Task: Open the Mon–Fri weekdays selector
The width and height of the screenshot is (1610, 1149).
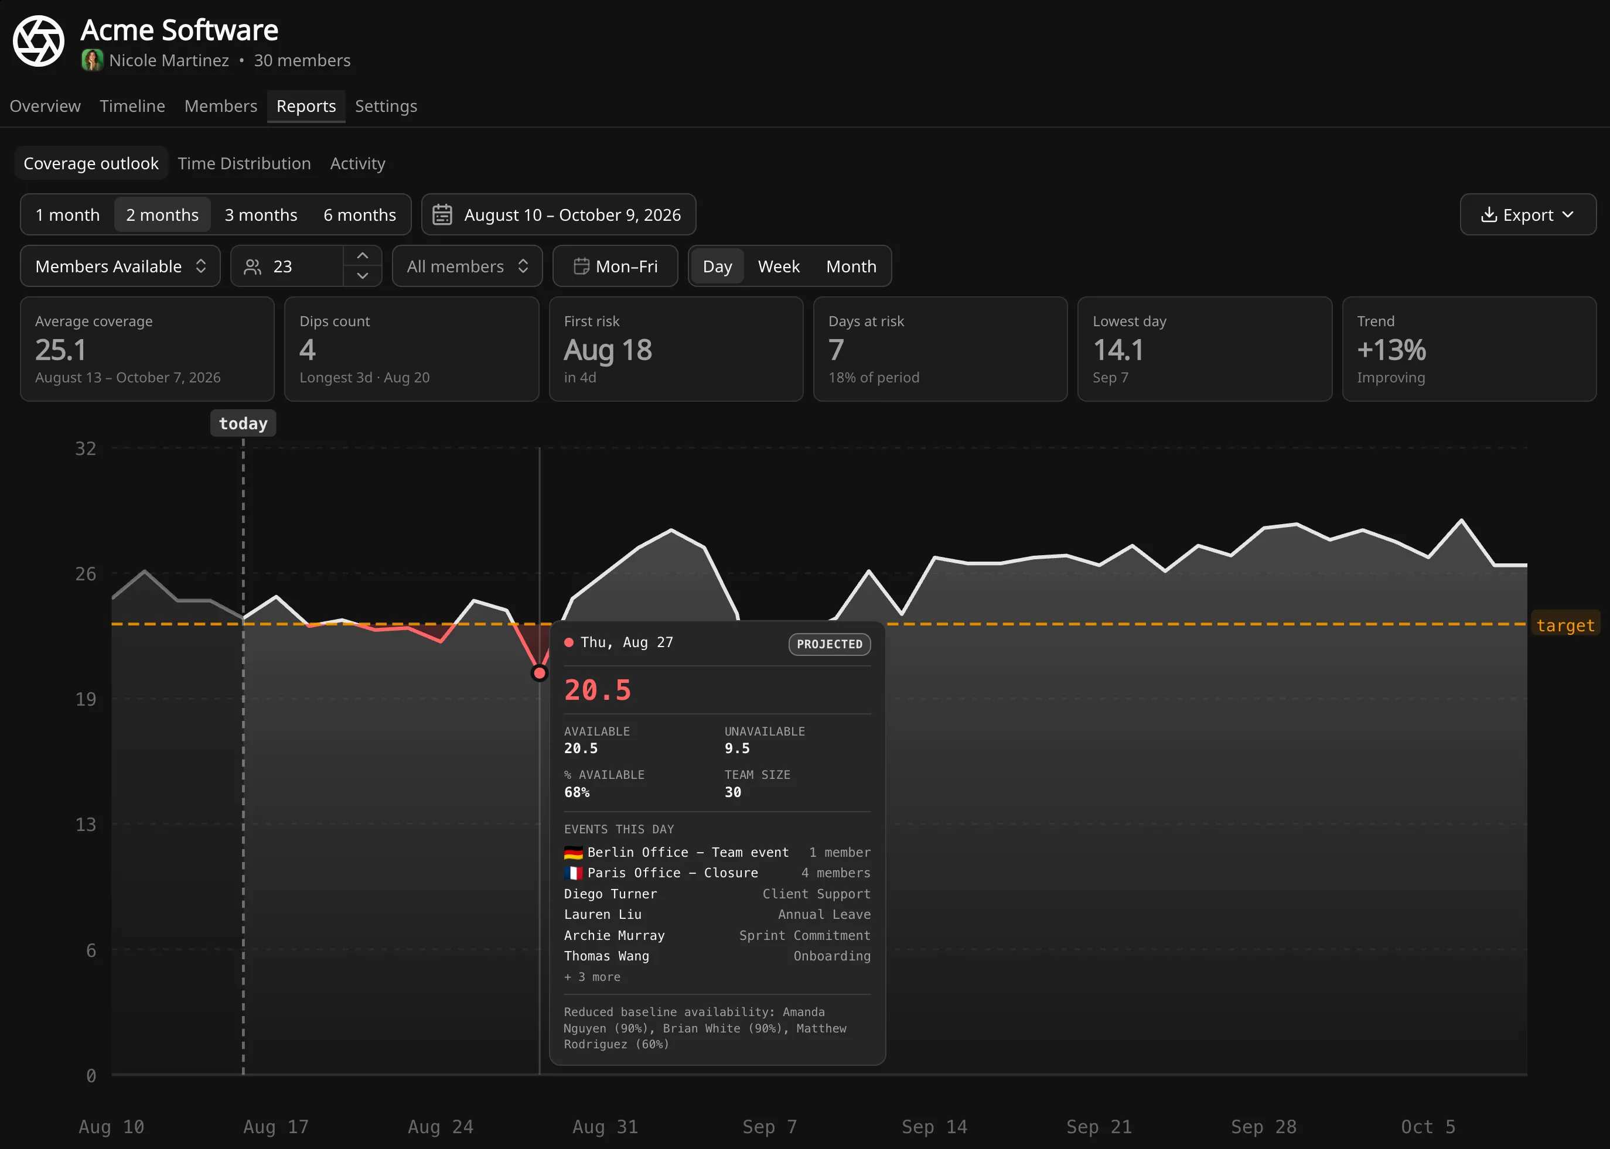Action: tap(615, 266)
